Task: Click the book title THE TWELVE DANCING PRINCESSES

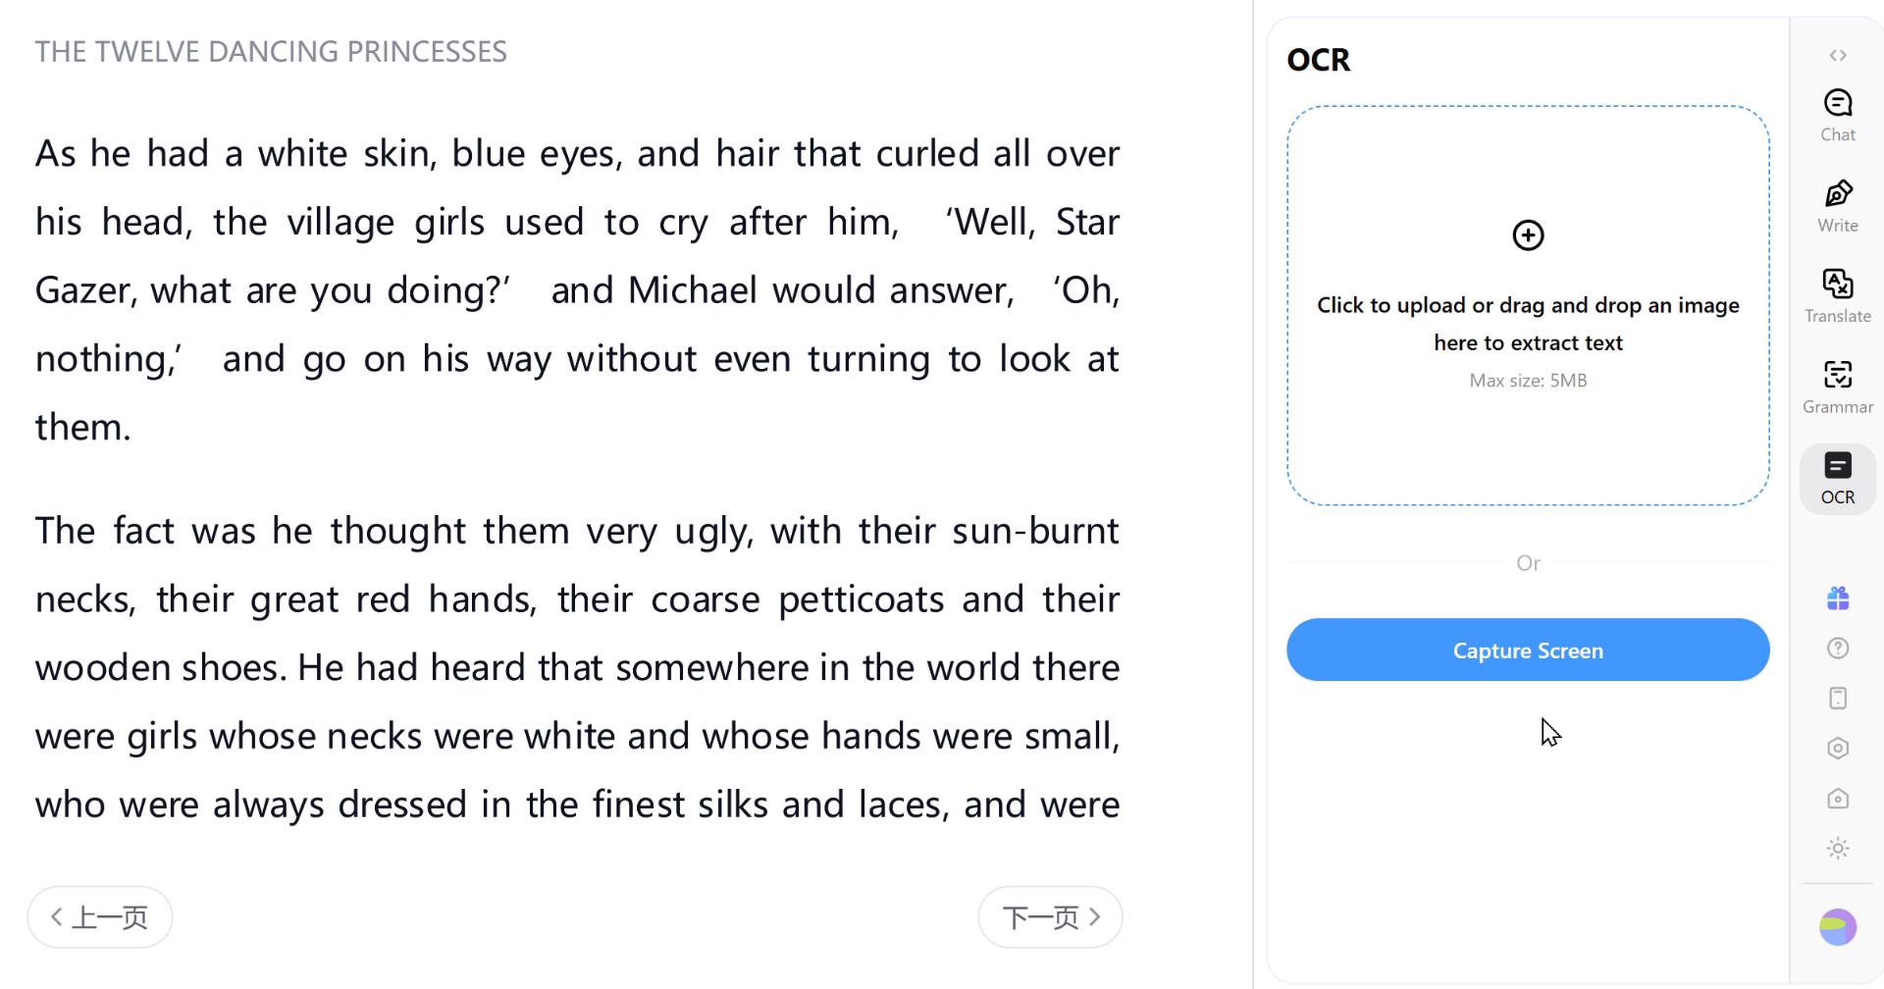Action: click(271, 52)
